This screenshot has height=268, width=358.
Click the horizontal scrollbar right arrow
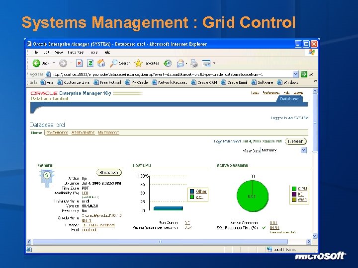click(308, 241)
